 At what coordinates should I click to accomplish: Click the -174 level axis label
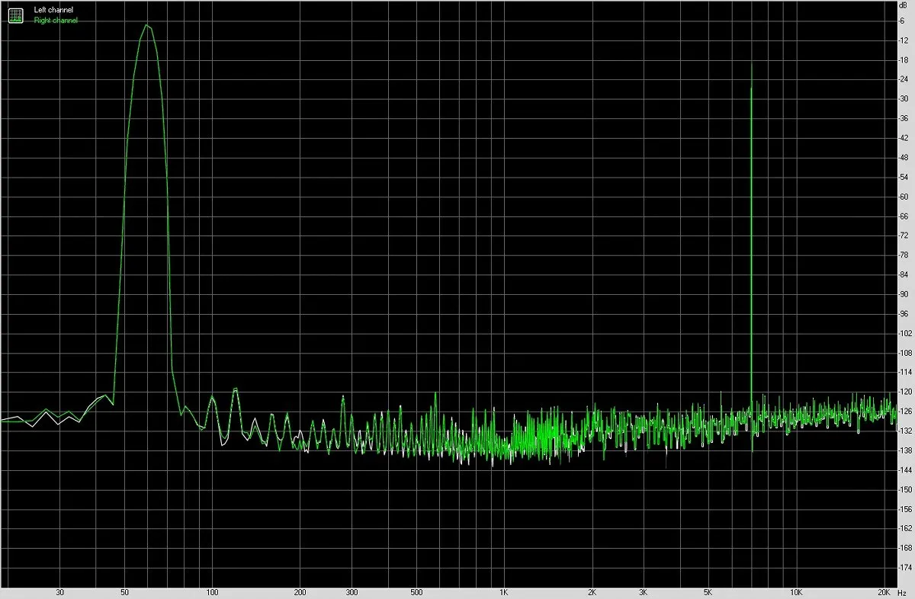click(906, 567)
